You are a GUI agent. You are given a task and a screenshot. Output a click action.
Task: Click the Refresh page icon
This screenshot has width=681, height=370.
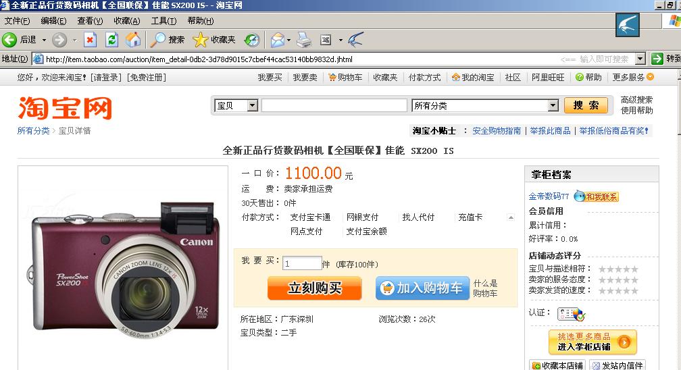point(111,40)
